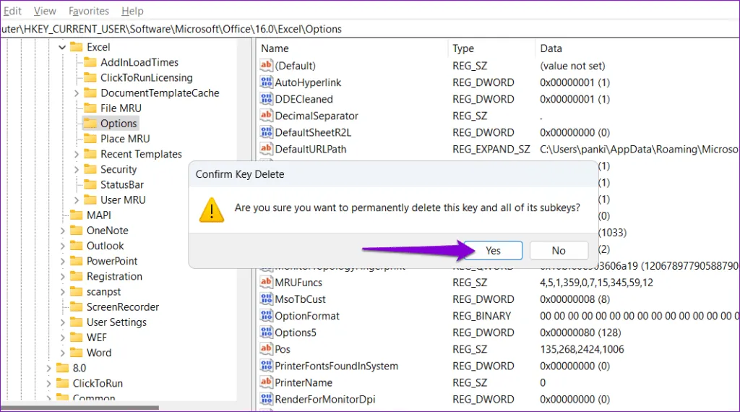Click the DecimalSeparator string value icon
The width and height of the screenshot is (740, 412).
pyautogui.click(x=267, y=116)
